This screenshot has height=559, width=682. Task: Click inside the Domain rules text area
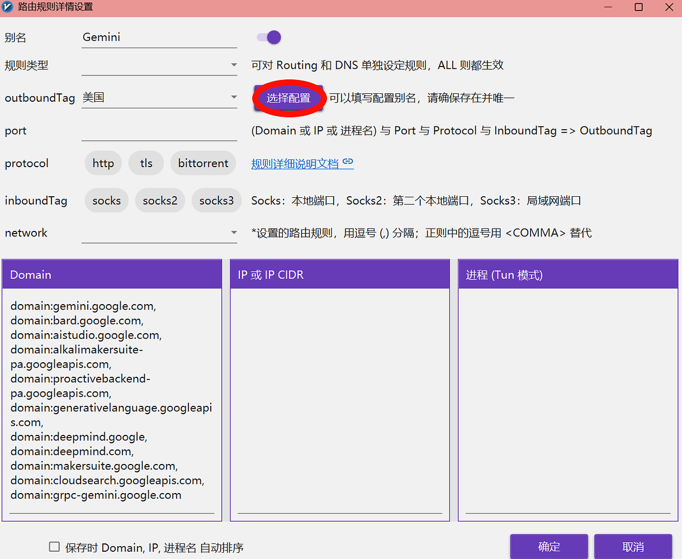point(112,400)
